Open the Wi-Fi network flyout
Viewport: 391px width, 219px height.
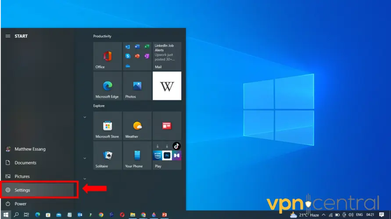[330, 215]
